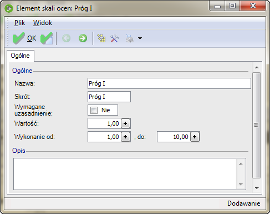Image resolution: width=270 pixels, height=214 pixels.
Task: Click Opis scrollbar down arrow
Action: (241, 185)
